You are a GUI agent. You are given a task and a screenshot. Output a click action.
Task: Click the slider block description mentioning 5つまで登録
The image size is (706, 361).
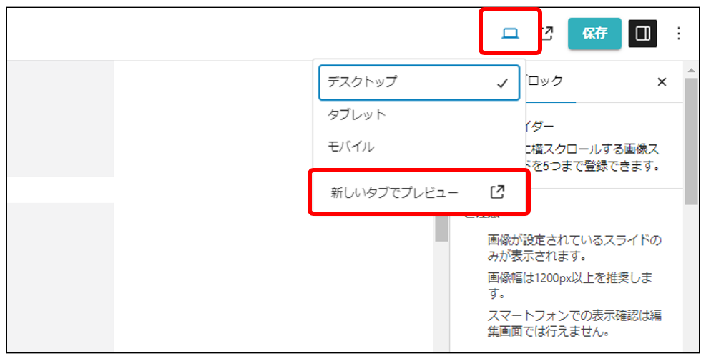pyautogui.click(x=594, y=158)
